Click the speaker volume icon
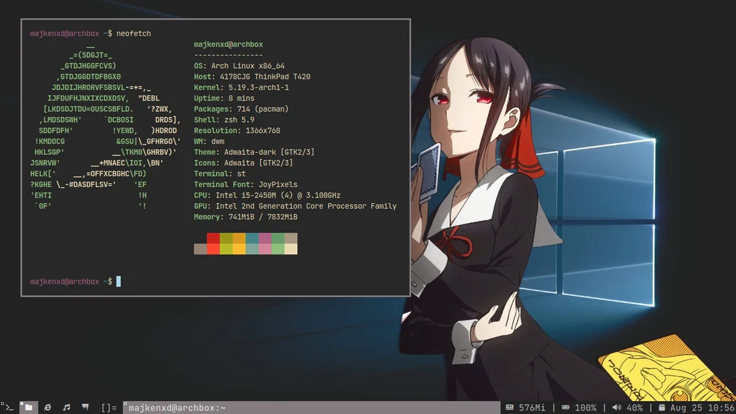 [x=617, y=407]
